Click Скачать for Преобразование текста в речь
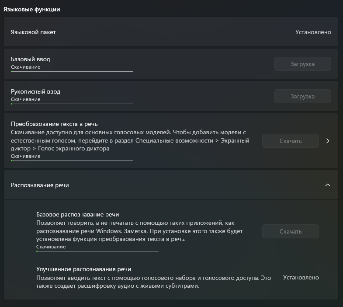This screenshot has height=307, width=343. [291, 141]
